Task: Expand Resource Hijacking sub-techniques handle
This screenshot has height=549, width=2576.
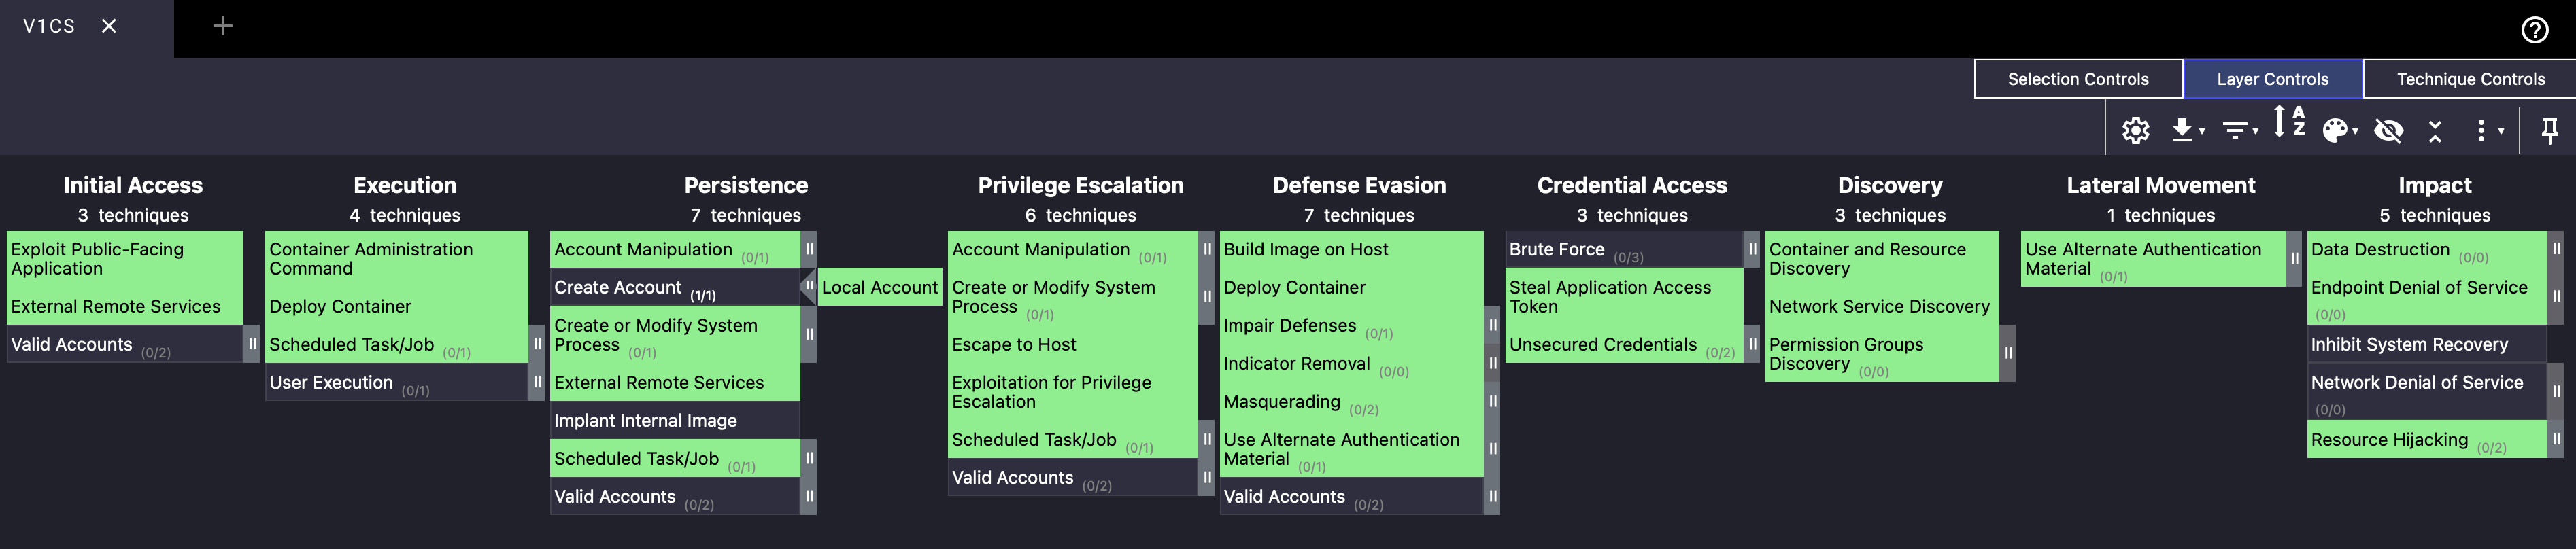Action: (2556, 439)
